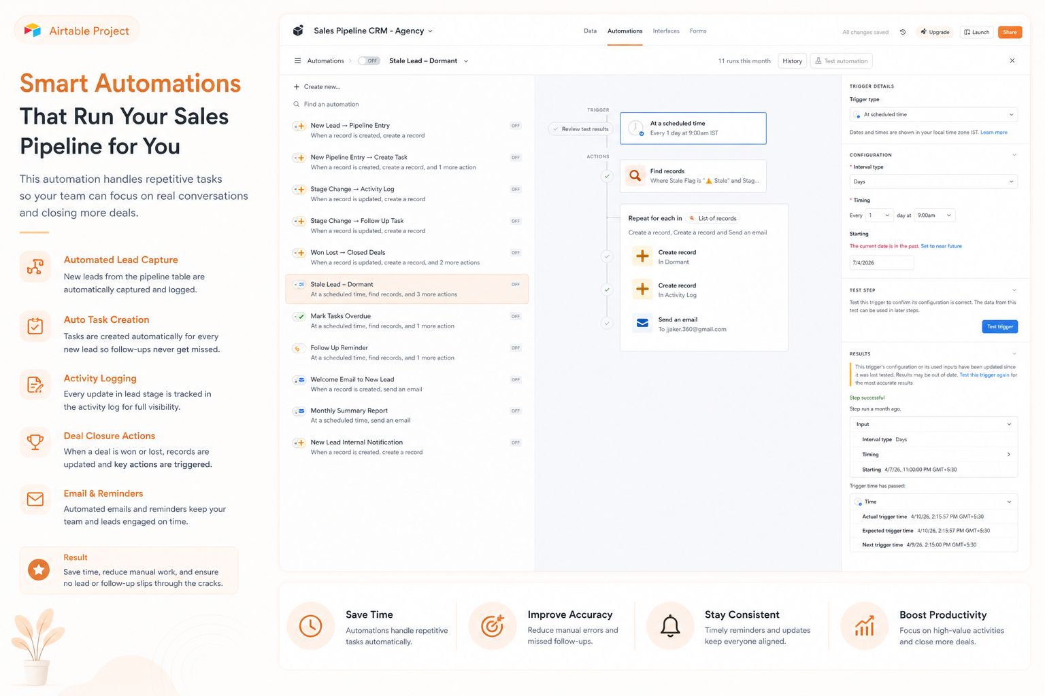The width and height of the screenshot is (1045, 696).
Task: Switch to the Forms tab
Action: coord(698,31)
